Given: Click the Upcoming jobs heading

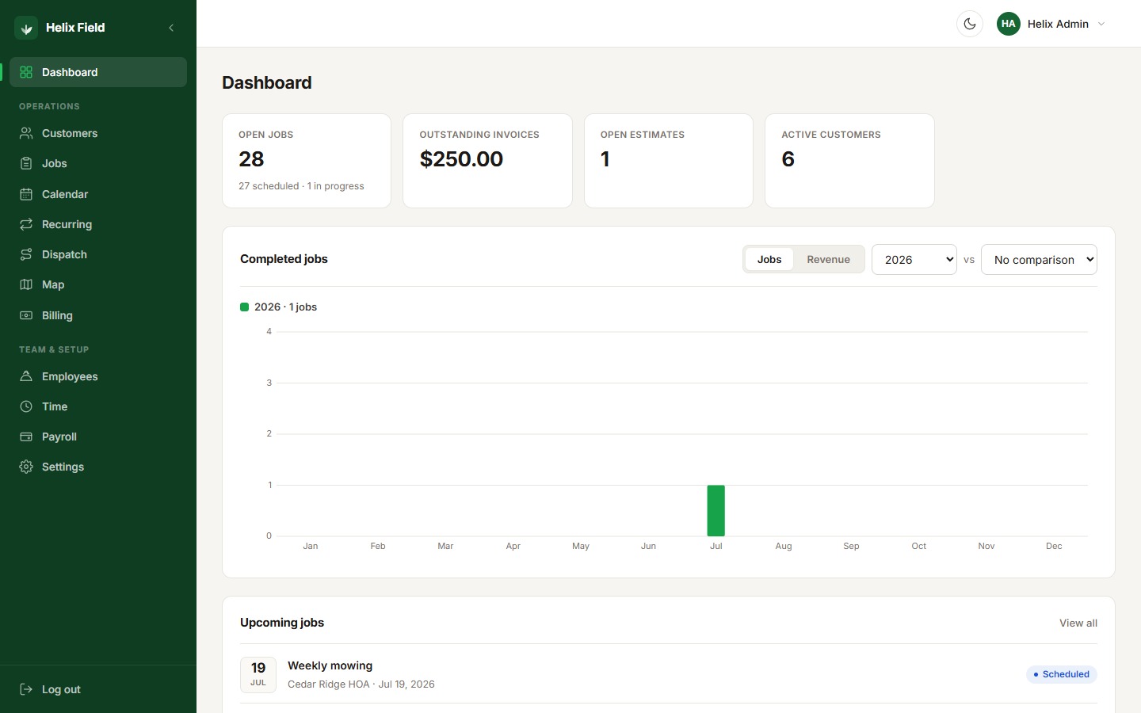Looking at the screenshot, I should pos(282,623).
